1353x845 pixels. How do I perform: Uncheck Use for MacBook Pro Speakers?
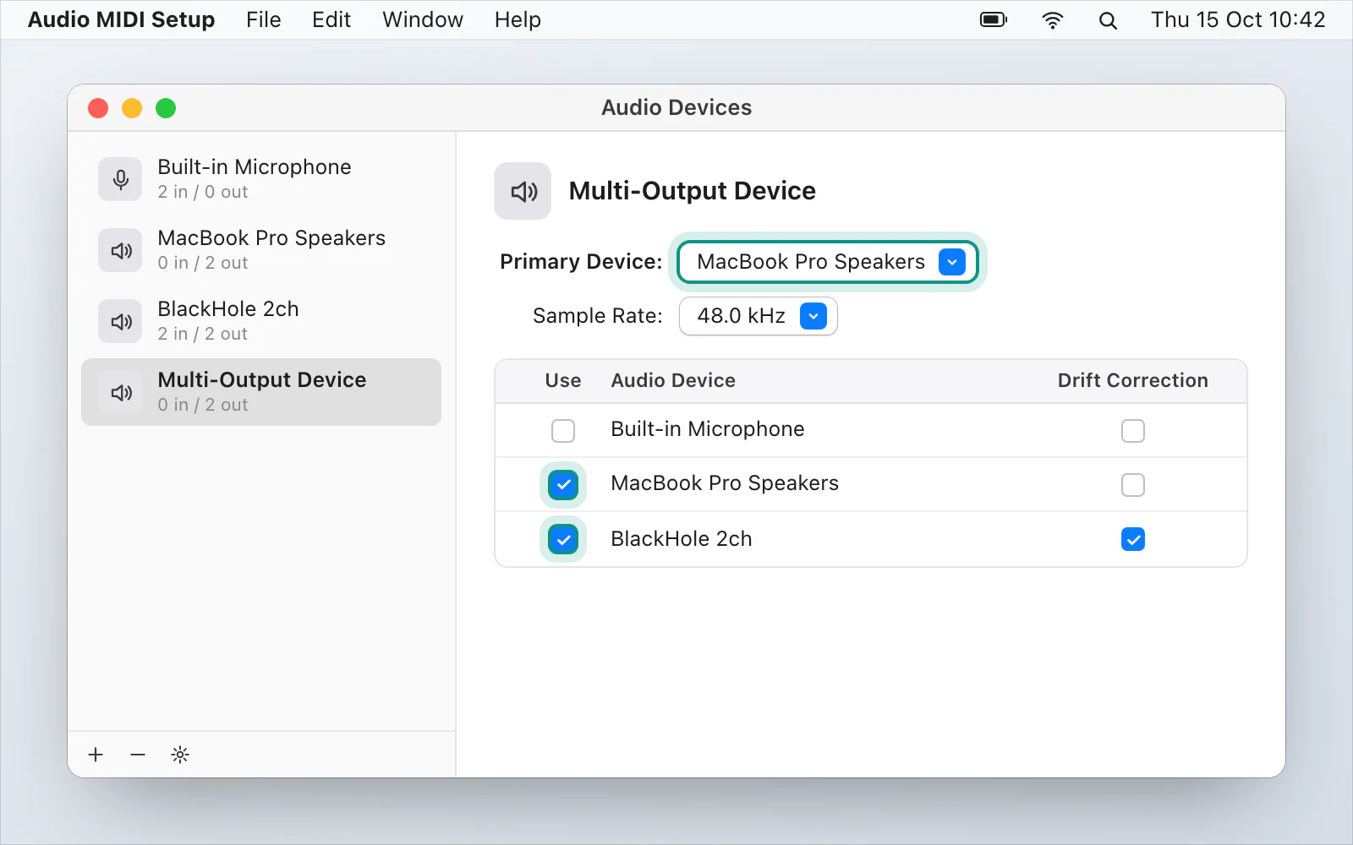pos(563,485)
